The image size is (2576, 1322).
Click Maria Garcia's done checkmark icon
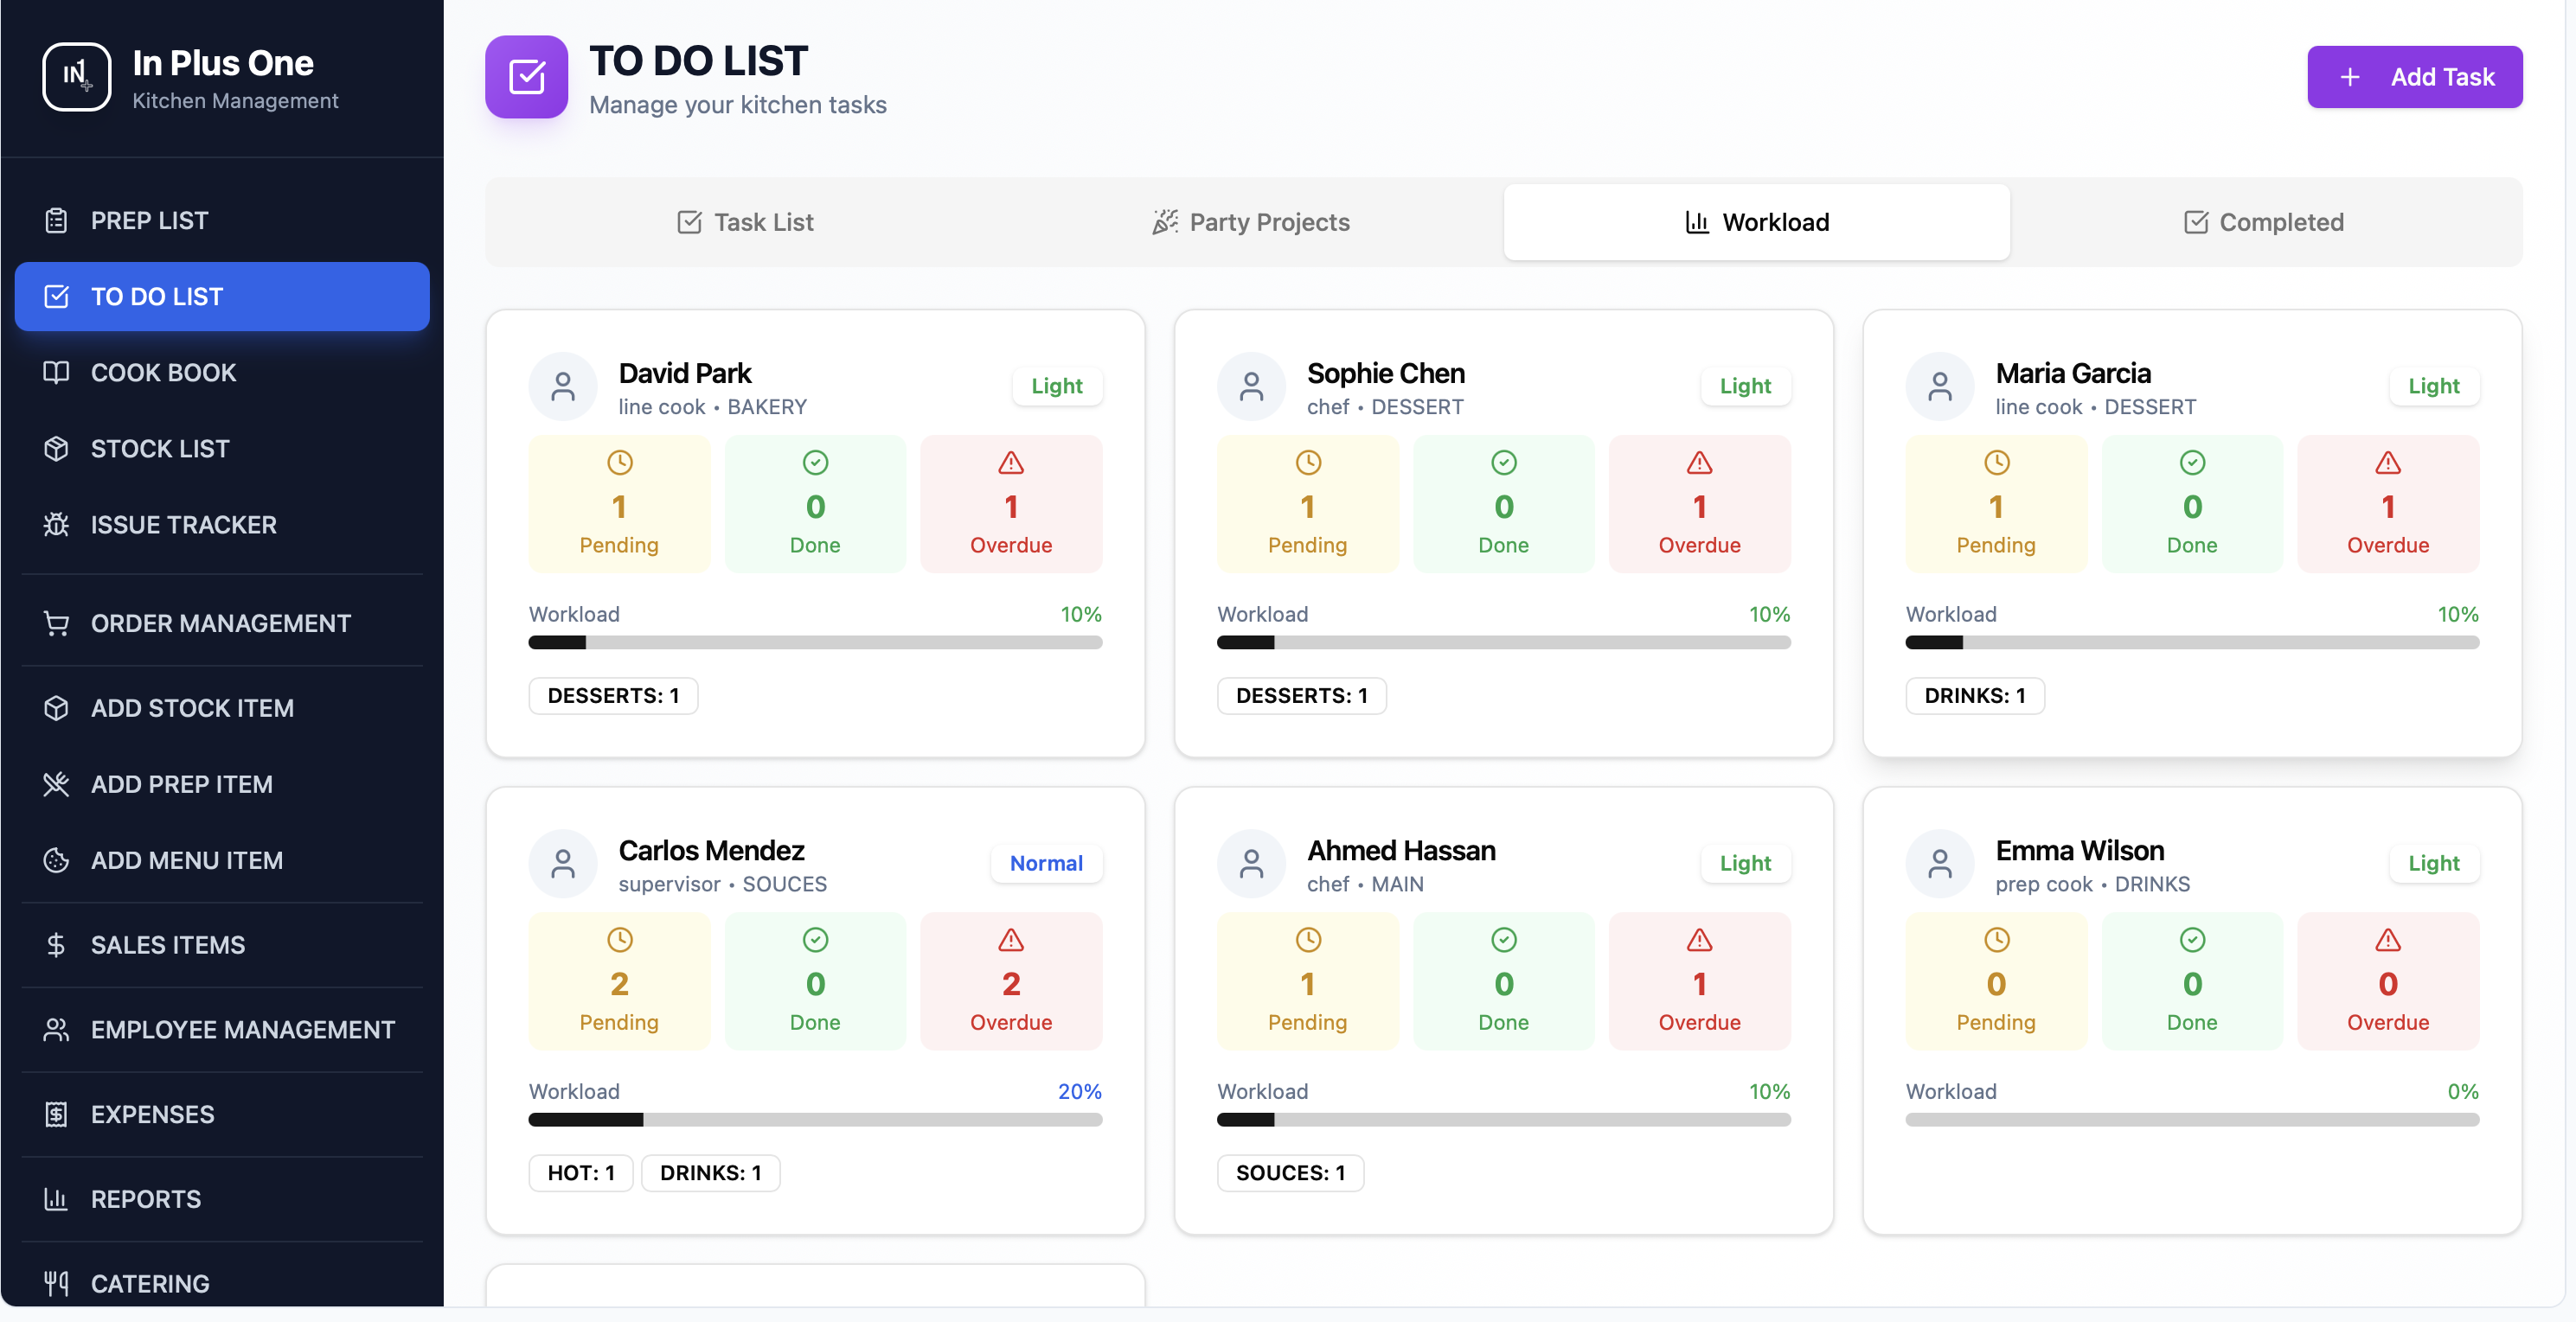point(2191,463)
